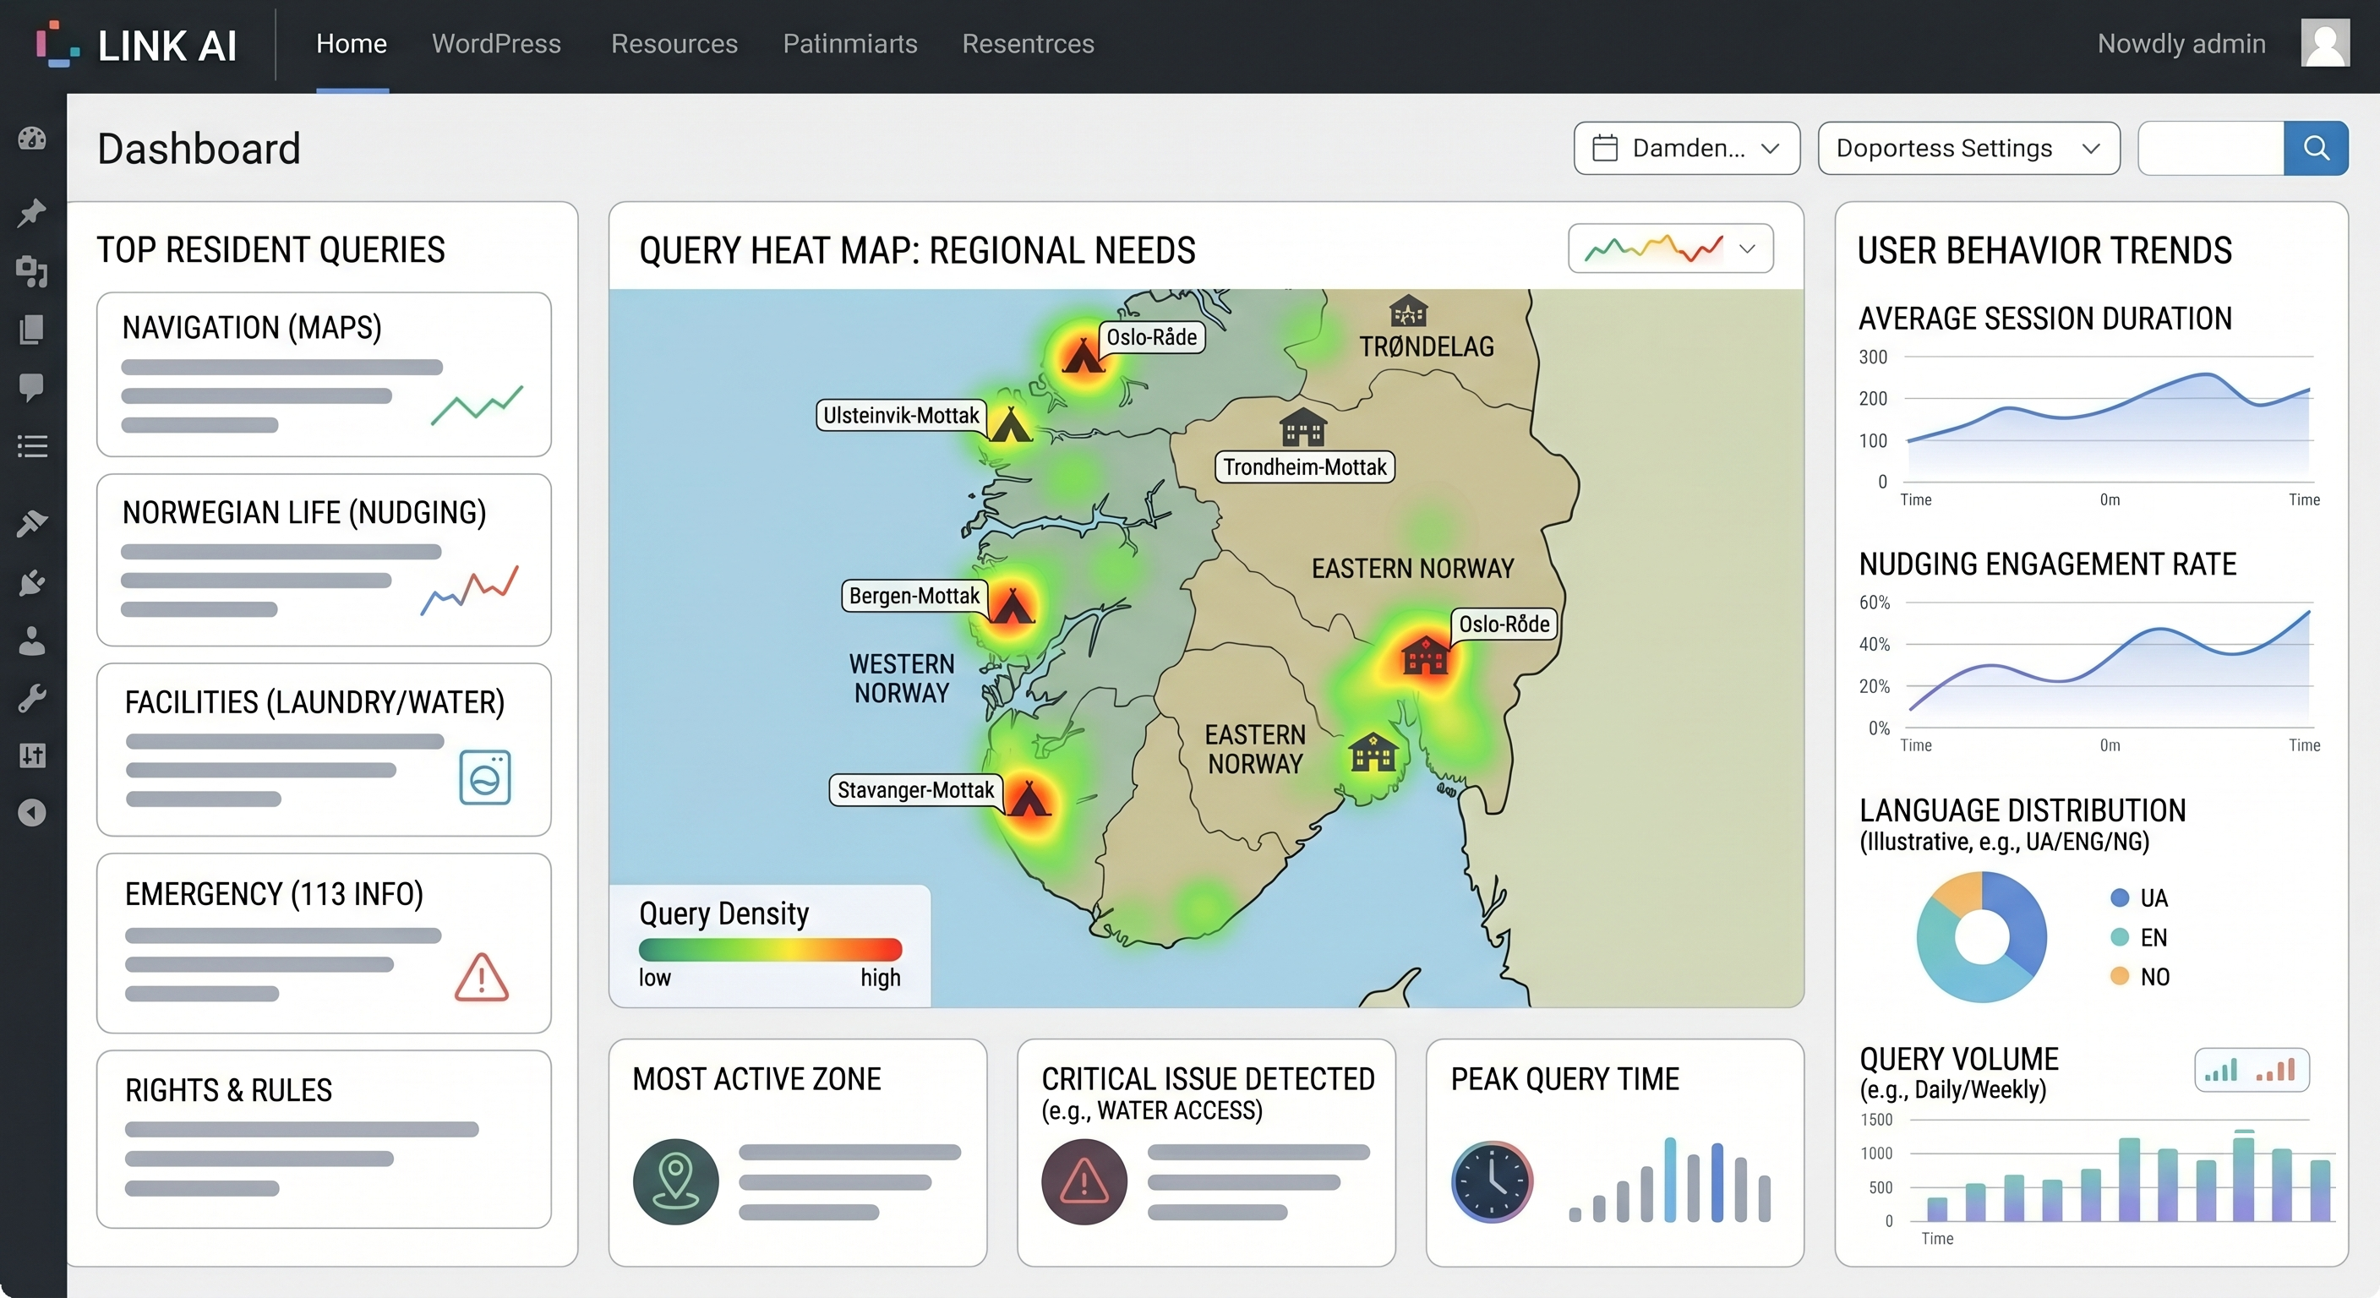Click the dashboard search input field
Image resolution: width=2380 pixels, height=1298 pixels.
2211,148
